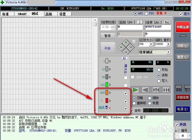Select the 校检 verify radio option
Image resolution: width=192 pixels, height=140 pixels.
pos(159,70)
